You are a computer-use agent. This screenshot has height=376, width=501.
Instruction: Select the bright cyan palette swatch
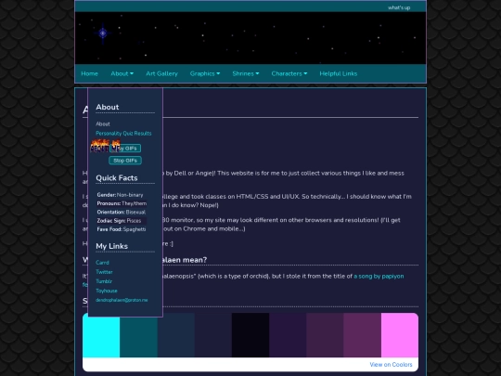pos(101,335)
